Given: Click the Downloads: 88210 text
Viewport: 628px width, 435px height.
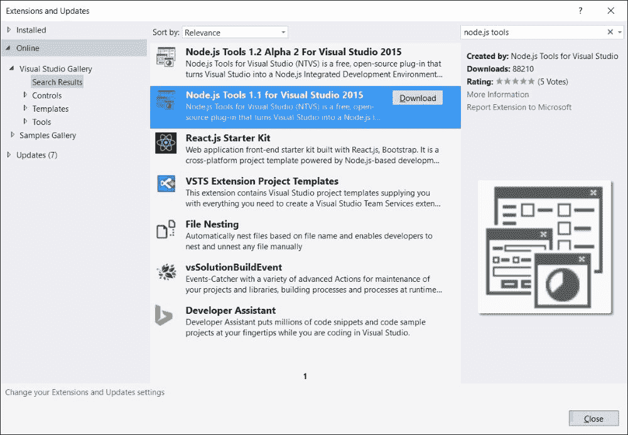Looking at the screenshot, I should point(501,69).
